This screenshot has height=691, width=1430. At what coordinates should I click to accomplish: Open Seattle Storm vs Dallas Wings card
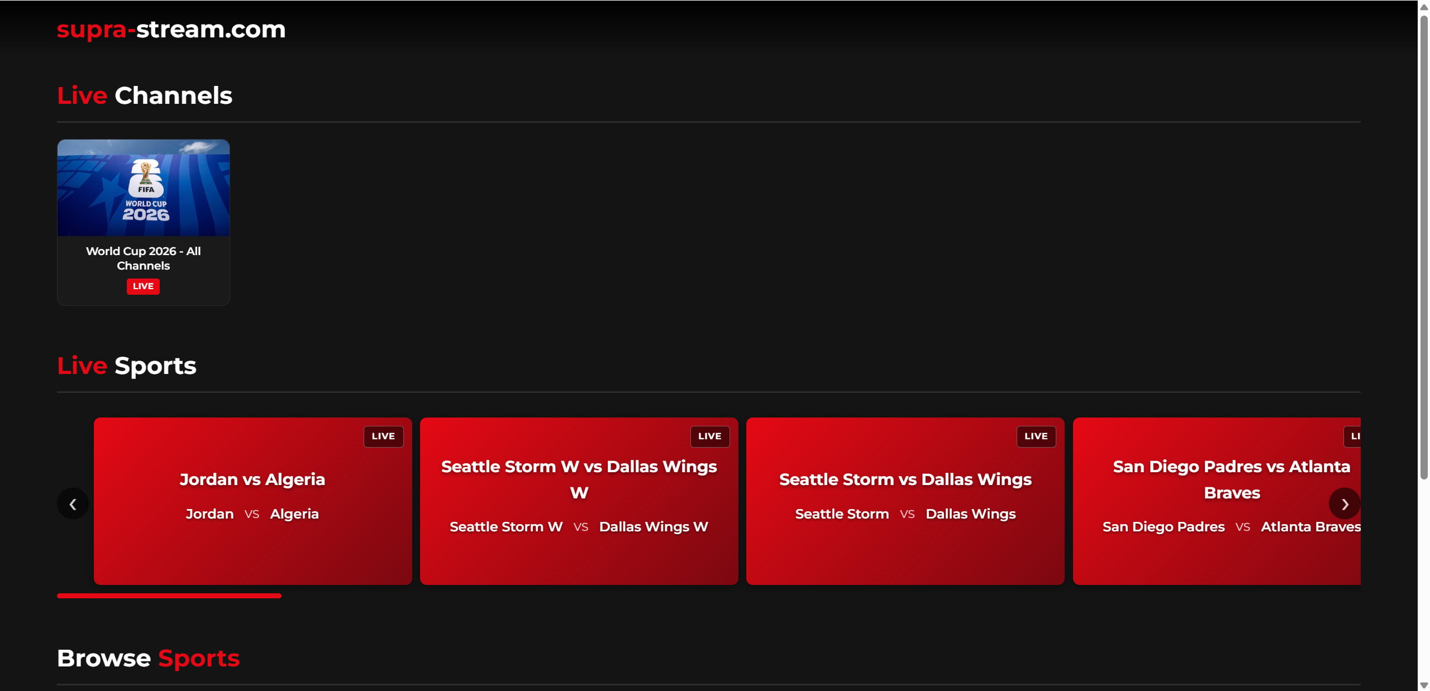click(905, 501)
